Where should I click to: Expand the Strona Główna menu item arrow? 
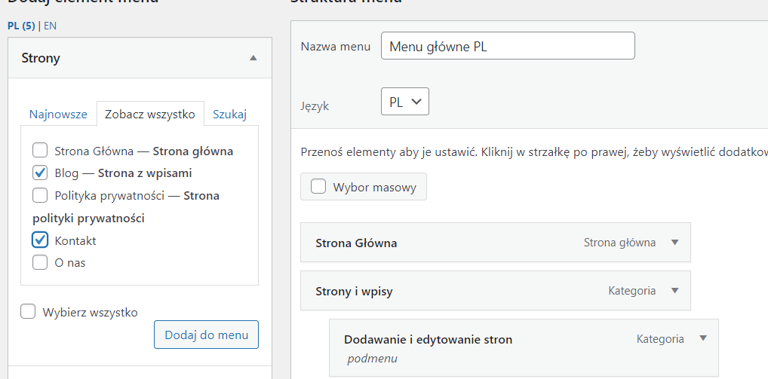675,243
